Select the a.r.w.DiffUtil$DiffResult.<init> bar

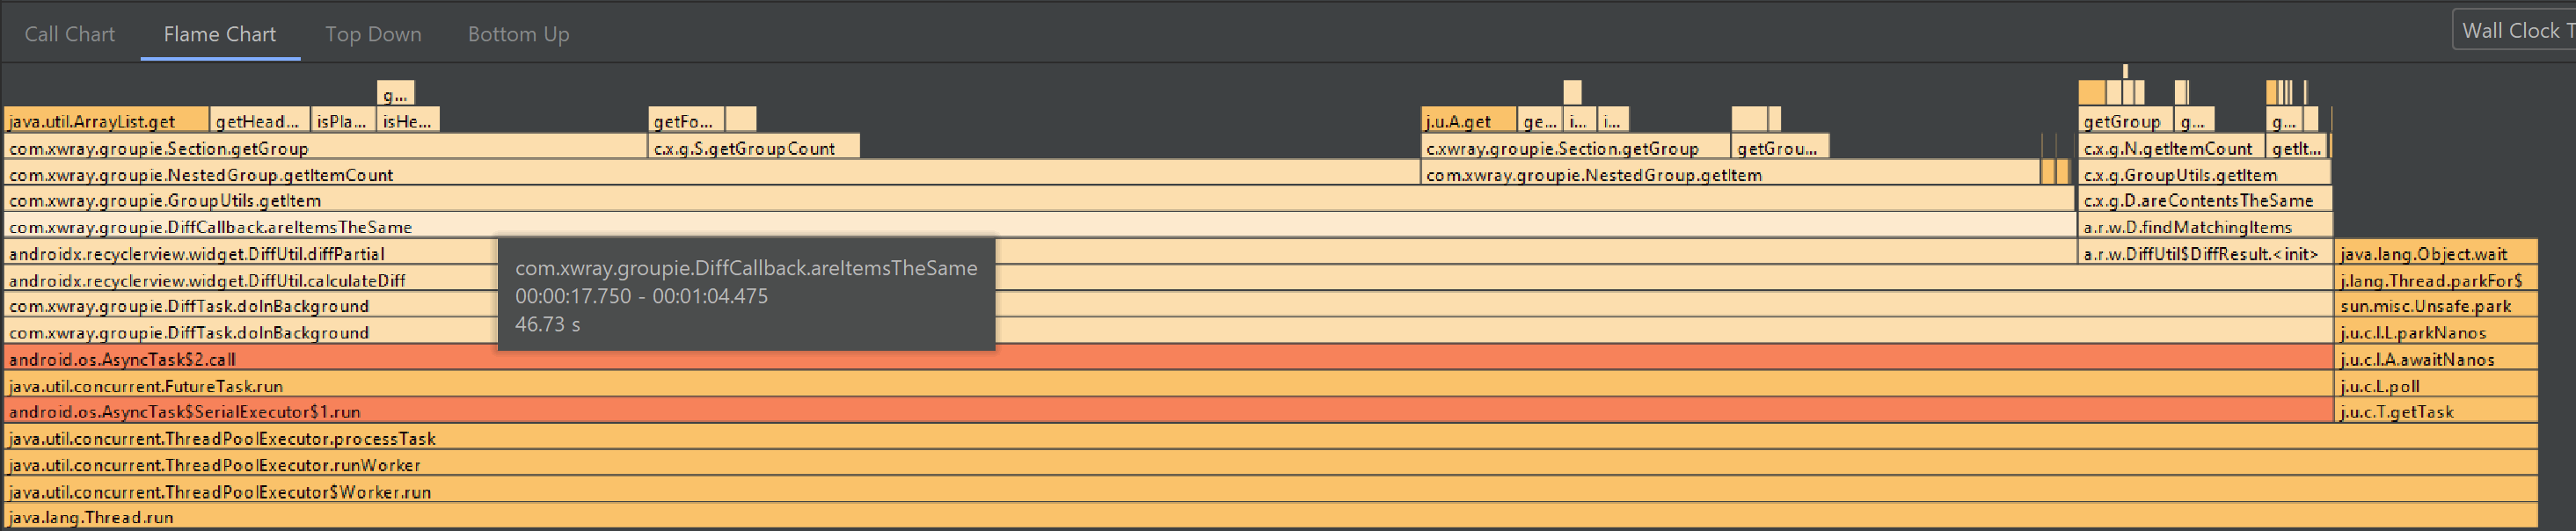tap(2205, 254)
